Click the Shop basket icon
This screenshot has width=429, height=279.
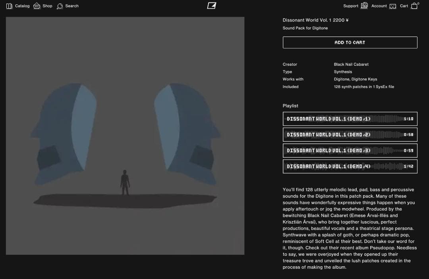pyautogui.click(x=37, y=6)
